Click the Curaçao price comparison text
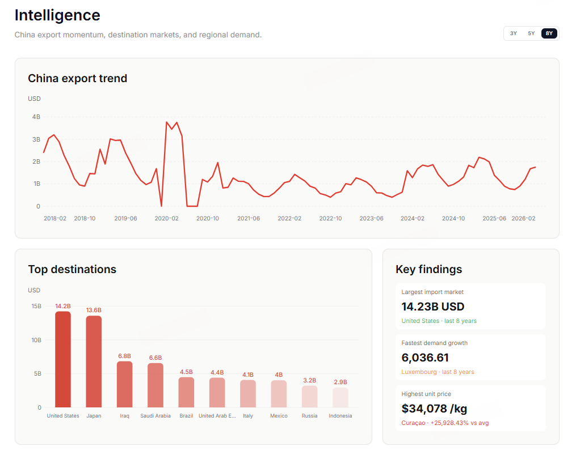Viewport: 576px width, 451px height. pos(445,423)
